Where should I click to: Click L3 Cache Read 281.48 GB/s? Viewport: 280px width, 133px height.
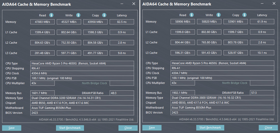pos(42,53)
